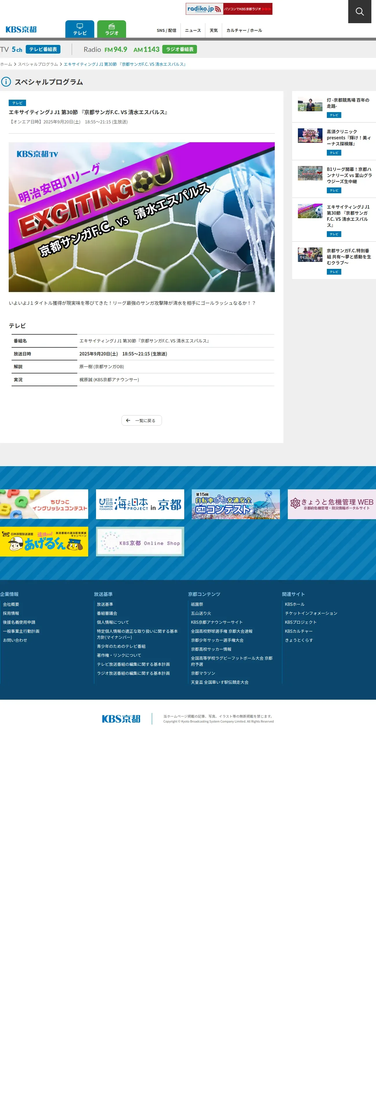Open KBSホール footer link
This screenshot has width=376, height=1116.
click(295, 604)
